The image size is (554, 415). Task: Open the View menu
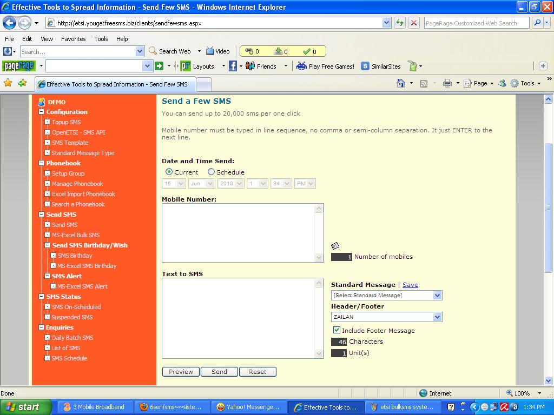pos(47,39)
